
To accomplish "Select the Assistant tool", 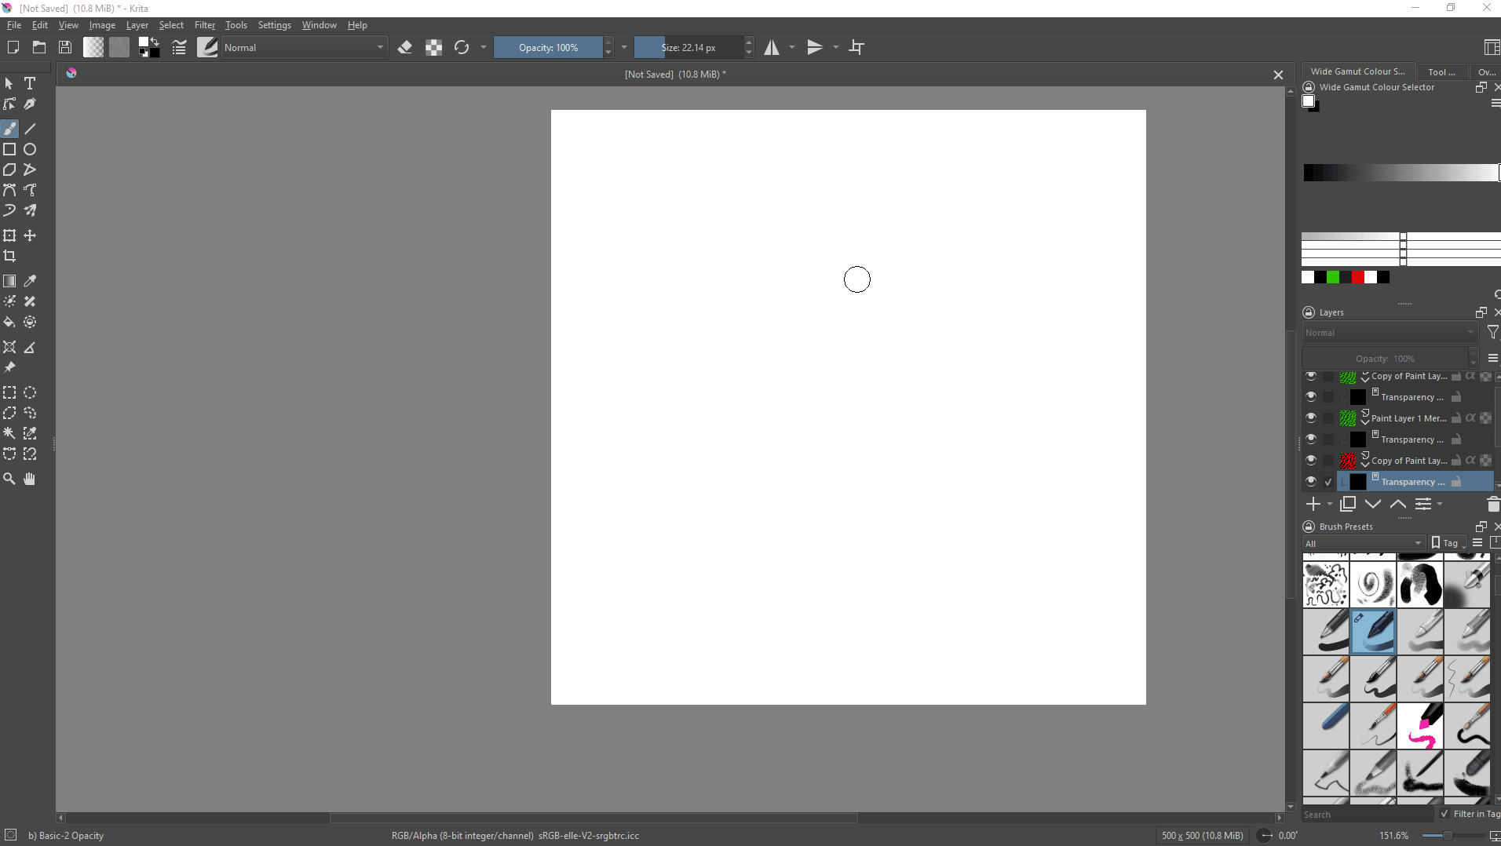I will pos(9,347).
